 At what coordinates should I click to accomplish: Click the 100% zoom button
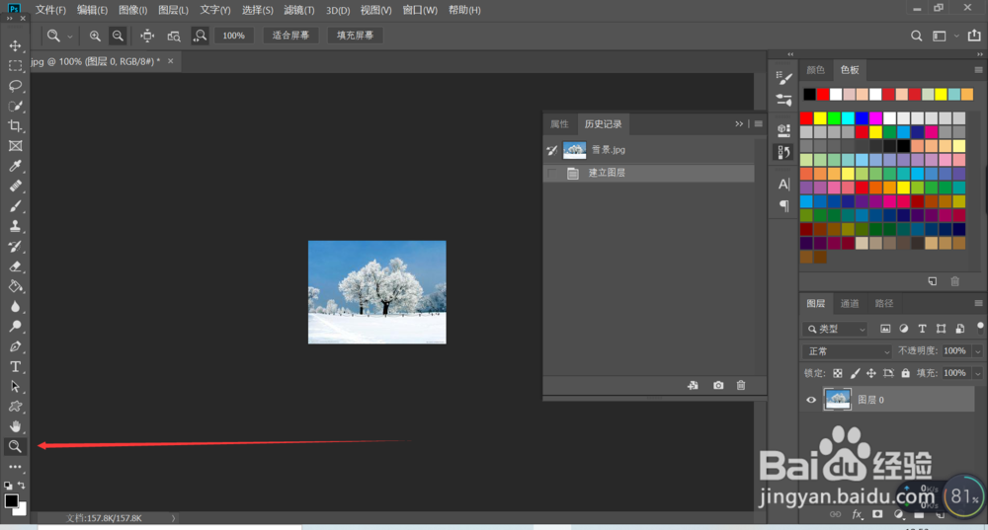click(x=234, y=36)
